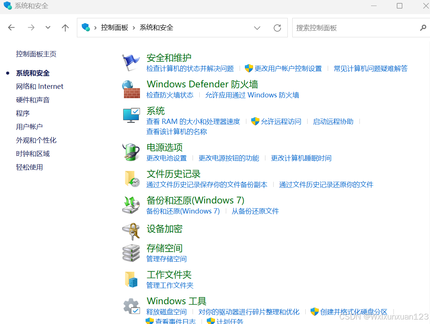Go back with the left arrow
The height and width of the screenshot is (324, 430).
(x=12, y=27)
